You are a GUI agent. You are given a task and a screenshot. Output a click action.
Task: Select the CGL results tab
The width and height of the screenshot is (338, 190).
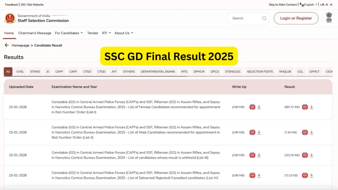tap(300, 72)
